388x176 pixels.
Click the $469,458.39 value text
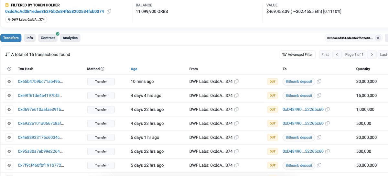pyautogui.click(x=304, y=11)
